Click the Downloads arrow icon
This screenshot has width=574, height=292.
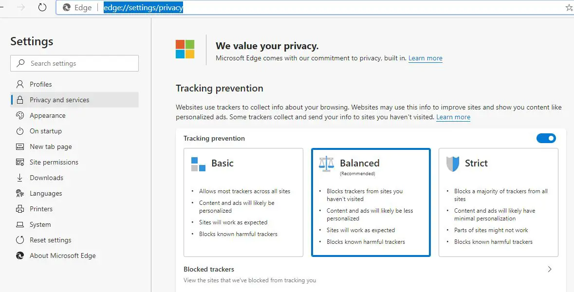pyautogui.click(x=20, y=178)
